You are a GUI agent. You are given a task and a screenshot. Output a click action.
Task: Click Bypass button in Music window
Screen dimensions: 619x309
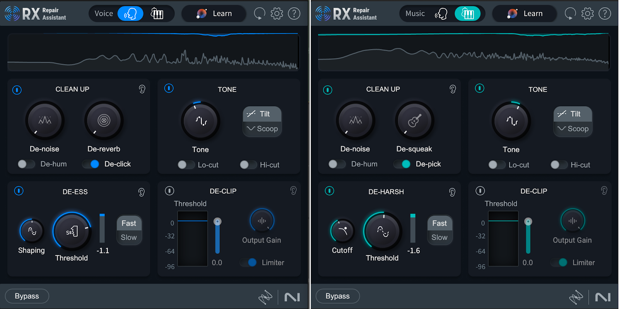coord(338,296)
